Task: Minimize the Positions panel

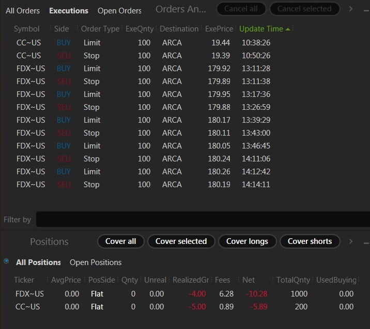Action: pyautogui.click(x=366, y=243)
